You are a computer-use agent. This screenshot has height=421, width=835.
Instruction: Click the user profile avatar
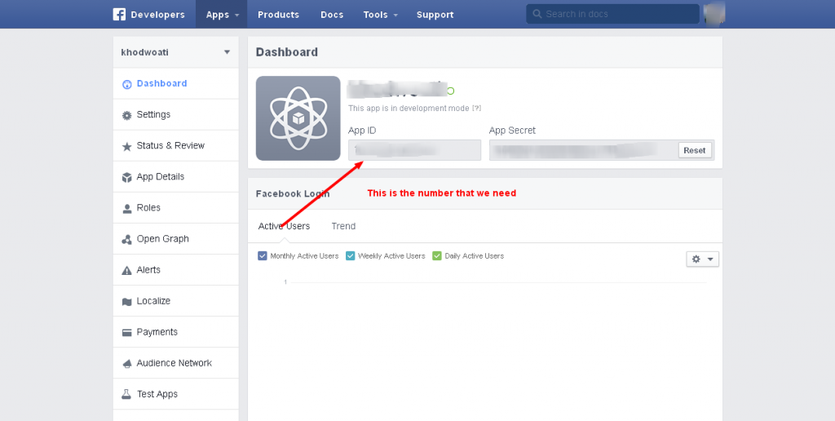(714, 13)
